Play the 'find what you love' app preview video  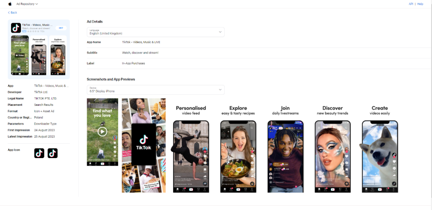point(102,132)
